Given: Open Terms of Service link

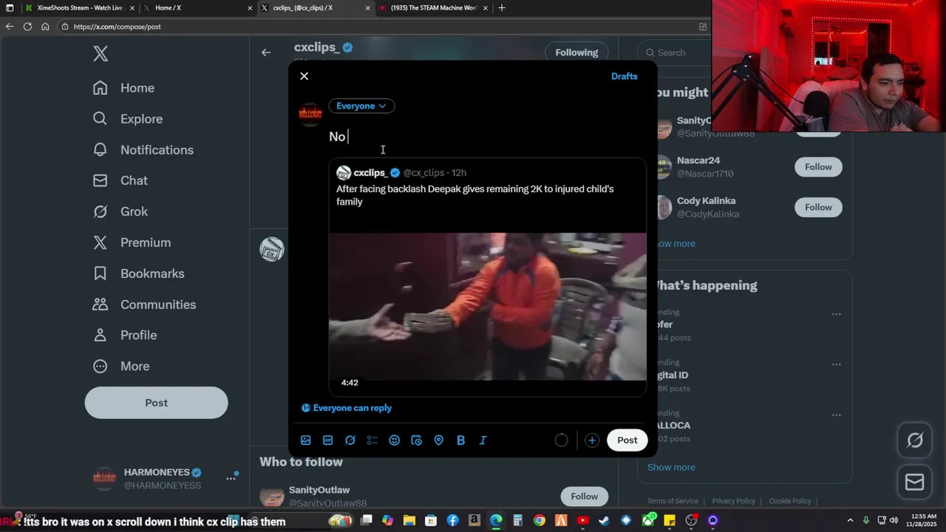Looking at the screenshot, I should point(673,501).
